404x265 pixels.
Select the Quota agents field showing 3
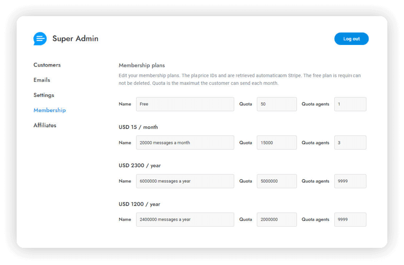tap(350, 143)
